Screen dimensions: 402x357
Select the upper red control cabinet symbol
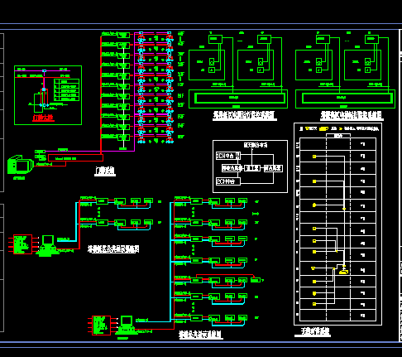(22, 244)
